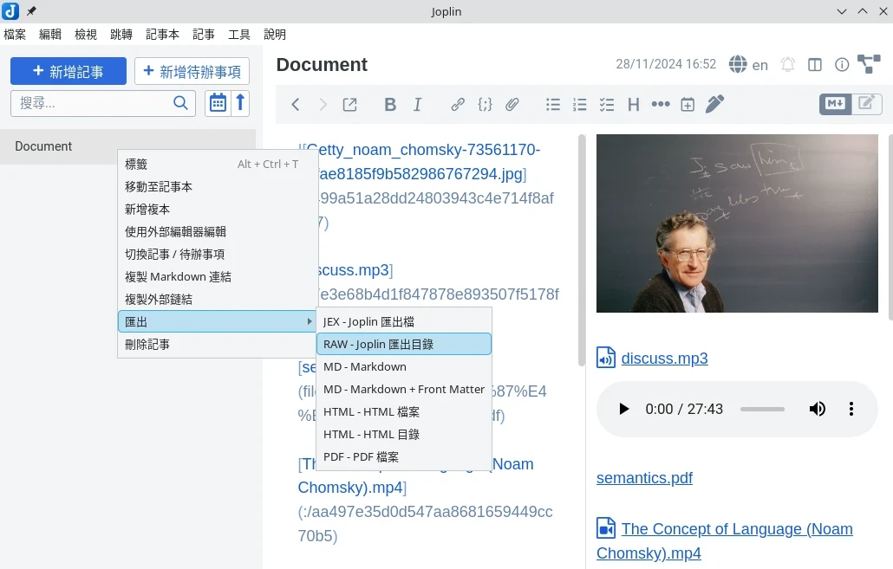This screenshot has width=893, height=569.
Task: Click the audio player progress slider
Action: (x=762, y=409)
